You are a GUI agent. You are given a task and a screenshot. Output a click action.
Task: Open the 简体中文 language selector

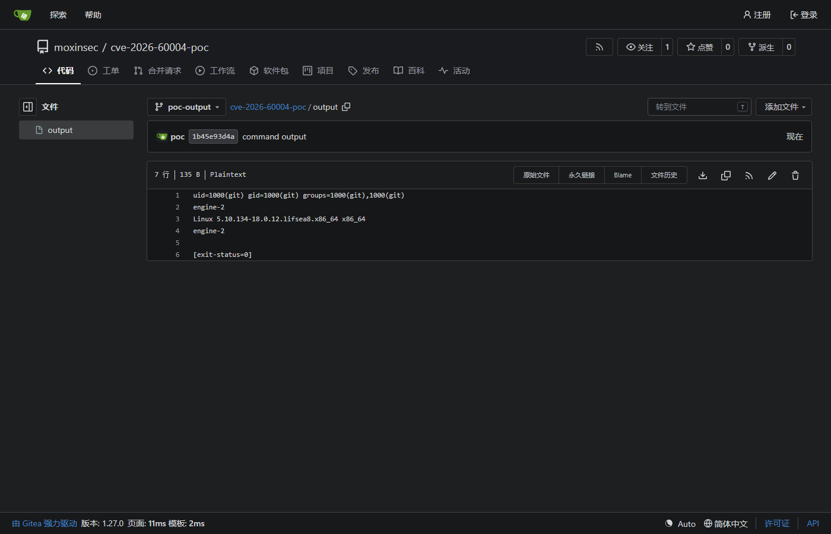pos(726,523)
